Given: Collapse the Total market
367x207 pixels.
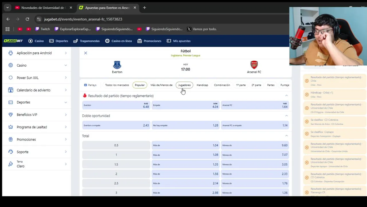Looking at the screenshot, I should click(x=286, y=136).
